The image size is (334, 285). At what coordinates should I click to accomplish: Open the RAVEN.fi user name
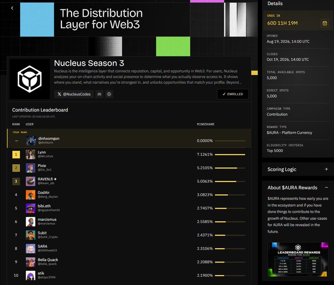pyautogui.click(x=47, y=179)
